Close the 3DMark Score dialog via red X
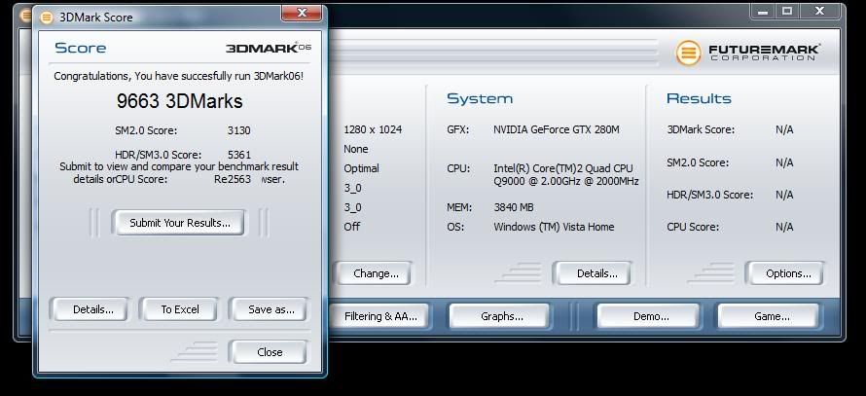 [302, 13]
